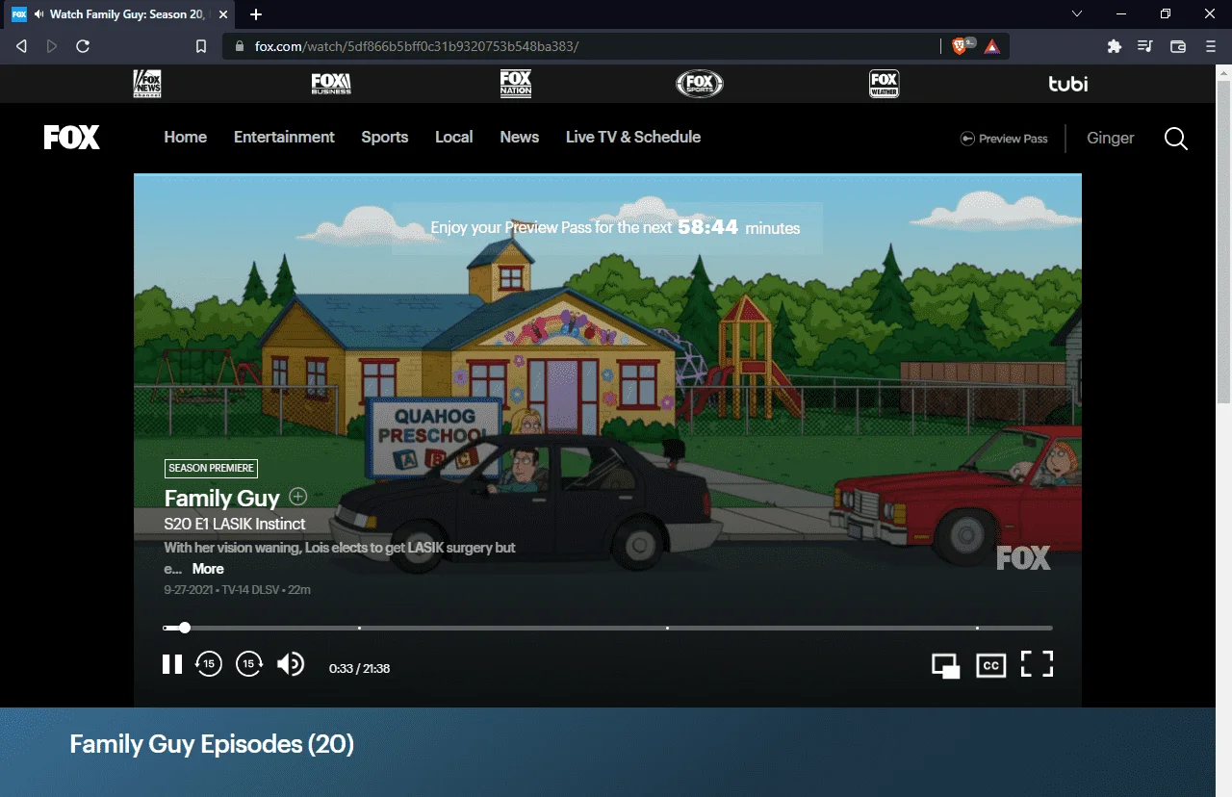Open the media playlist icon
The height and width of the screenshot is (797, 1232).
[x=1145, y=46]
